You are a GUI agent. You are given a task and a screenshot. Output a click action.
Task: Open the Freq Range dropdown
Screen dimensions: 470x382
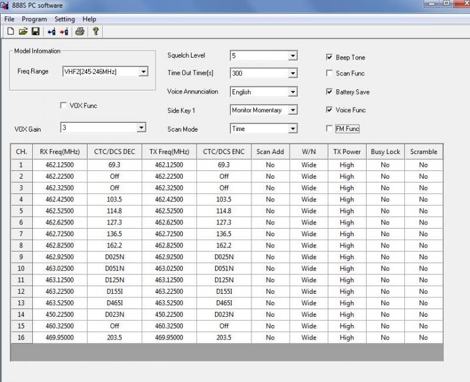click(x=143, y=72)
